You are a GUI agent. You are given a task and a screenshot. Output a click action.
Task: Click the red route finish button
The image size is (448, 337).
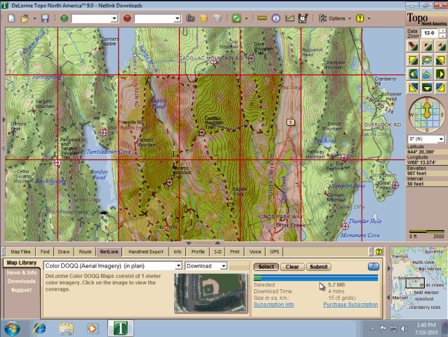127,18
